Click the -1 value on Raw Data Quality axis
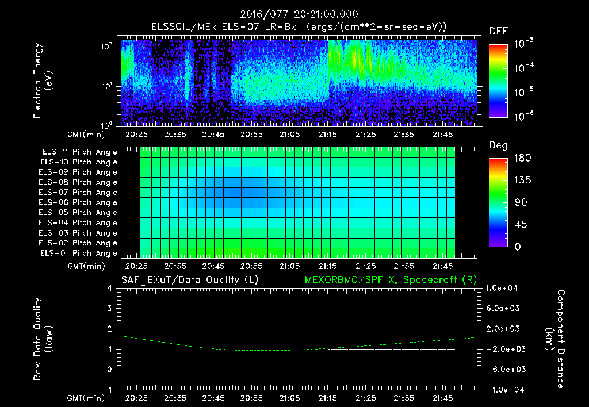The height and width of the screenshot is (407, 589). 108,390
